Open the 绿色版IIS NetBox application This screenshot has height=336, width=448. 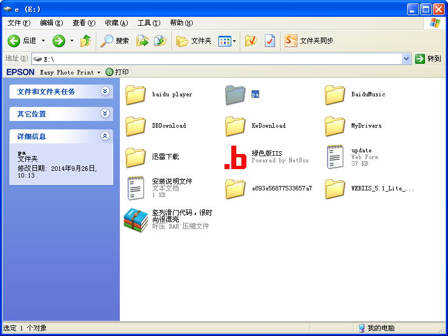click(x=236, y=157)
